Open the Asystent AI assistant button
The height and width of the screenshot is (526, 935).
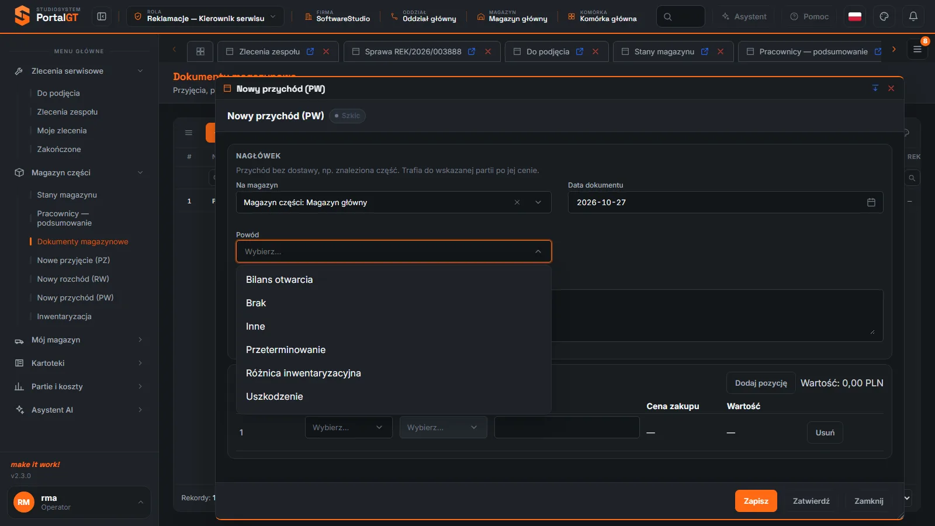744,16
